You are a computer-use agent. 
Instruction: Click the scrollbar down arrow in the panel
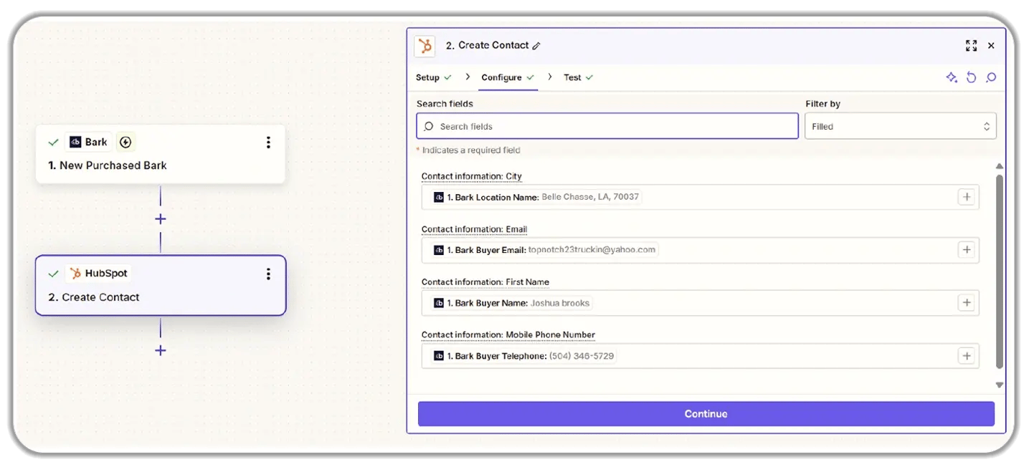point(999,385)
